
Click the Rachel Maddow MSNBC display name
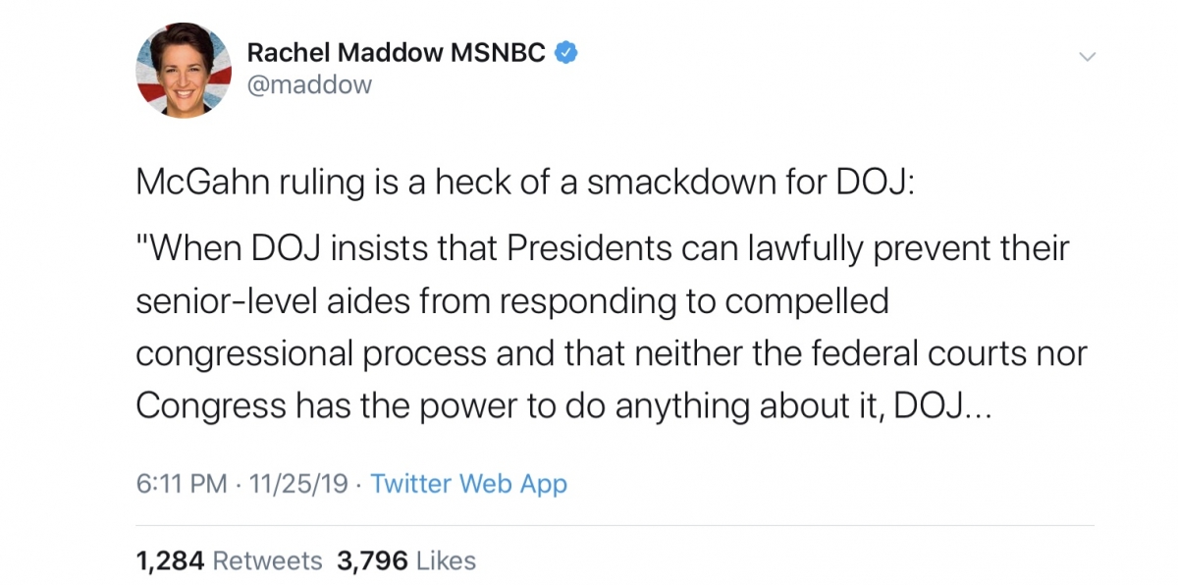tap(396, 53)
